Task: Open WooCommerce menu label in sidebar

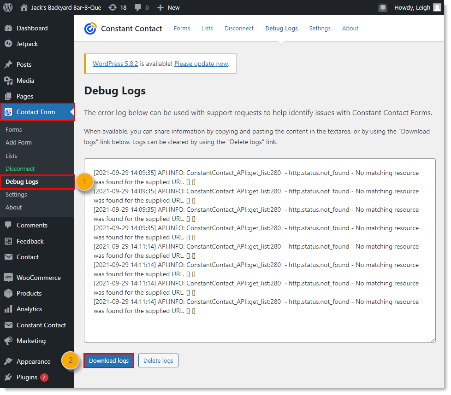Action: pos(39,278)
